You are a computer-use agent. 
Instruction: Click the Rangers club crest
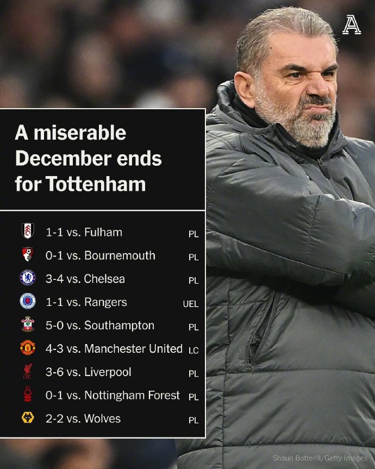click(27, 302)
